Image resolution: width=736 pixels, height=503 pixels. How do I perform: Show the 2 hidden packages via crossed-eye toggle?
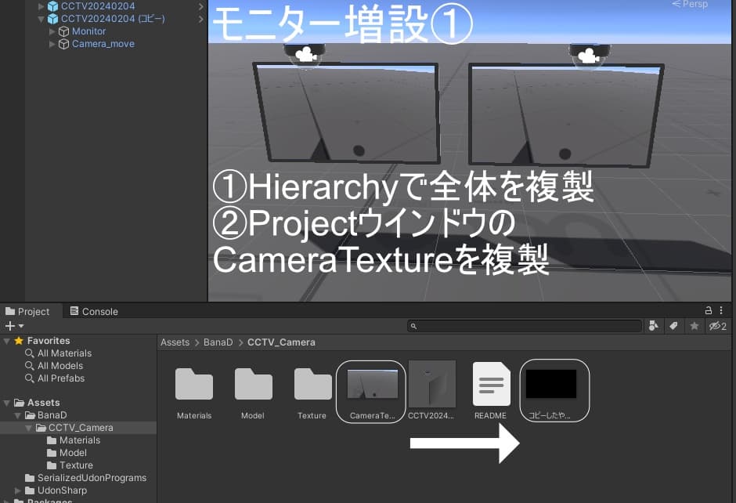(x=716, y=325)
